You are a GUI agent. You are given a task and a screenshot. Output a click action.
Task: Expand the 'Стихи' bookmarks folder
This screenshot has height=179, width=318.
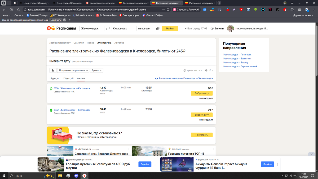(19, 15)
